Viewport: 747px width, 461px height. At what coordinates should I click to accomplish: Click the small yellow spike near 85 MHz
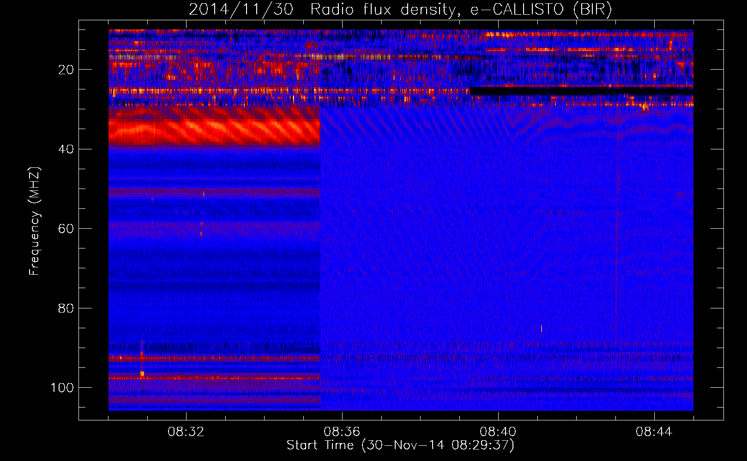pyautogui.click(x=542, y=329)
